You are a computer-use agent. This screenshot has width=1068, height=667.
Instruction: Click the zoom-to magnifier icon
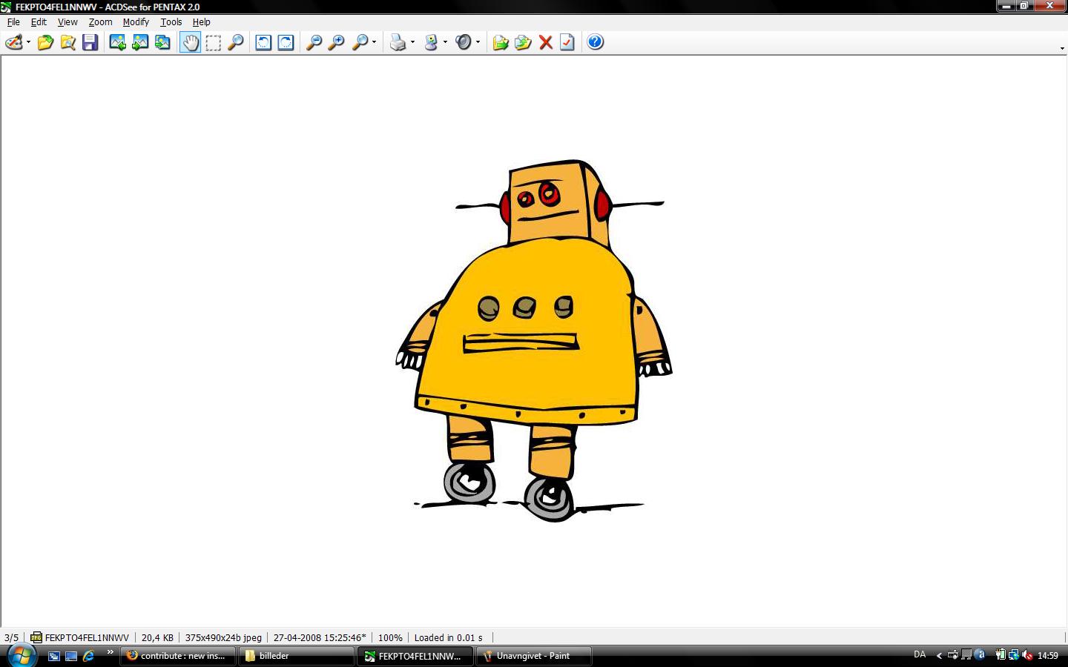click(360, 42)
